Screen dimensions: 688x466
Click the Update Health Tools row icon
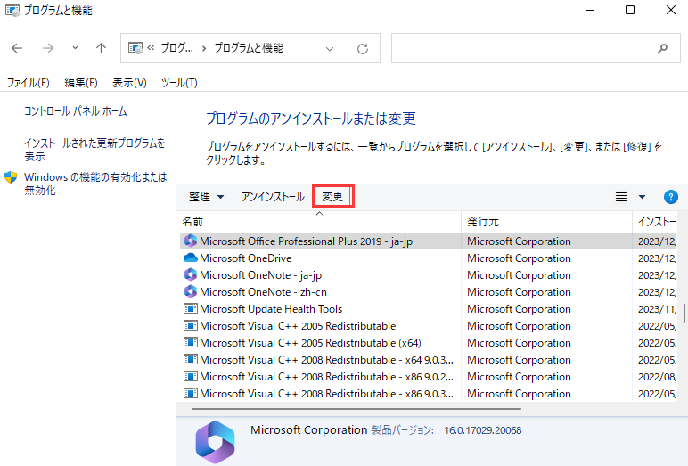[191, 309]
